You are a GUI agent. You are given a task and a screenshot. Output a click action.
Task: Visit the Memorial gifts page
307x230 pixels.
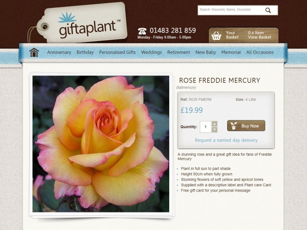point(231,53)
